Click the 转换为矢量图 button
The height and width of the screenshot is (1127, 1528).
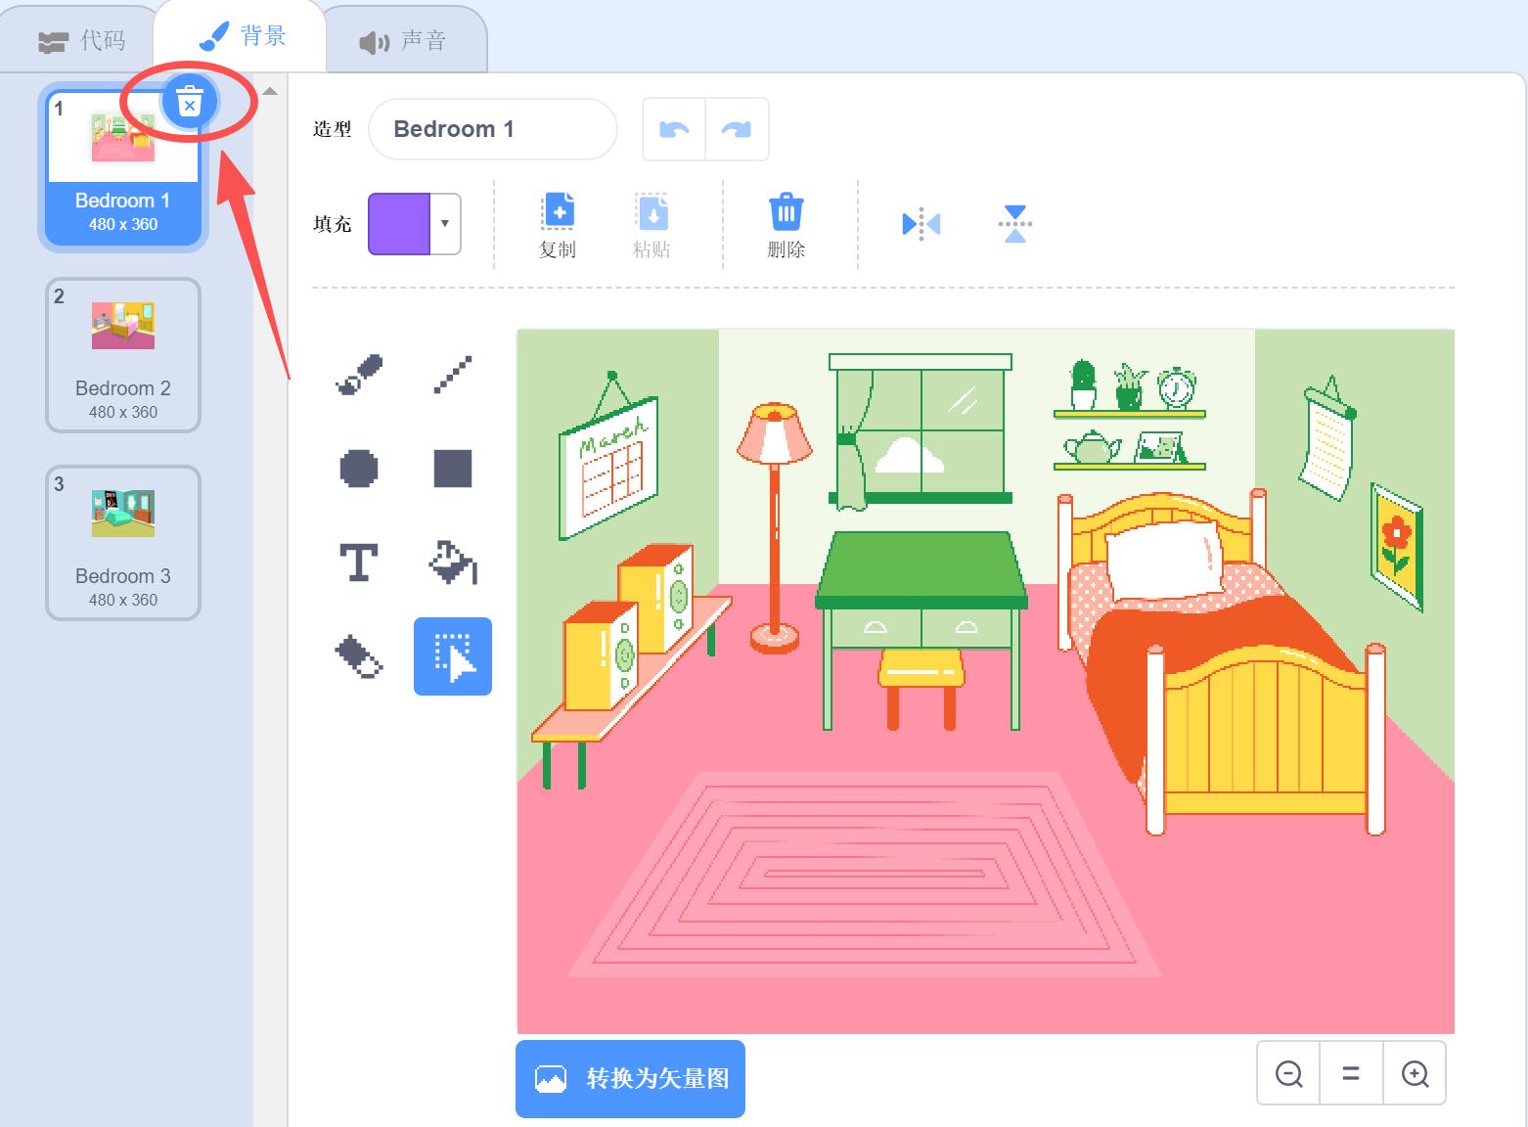[630, 1079]
